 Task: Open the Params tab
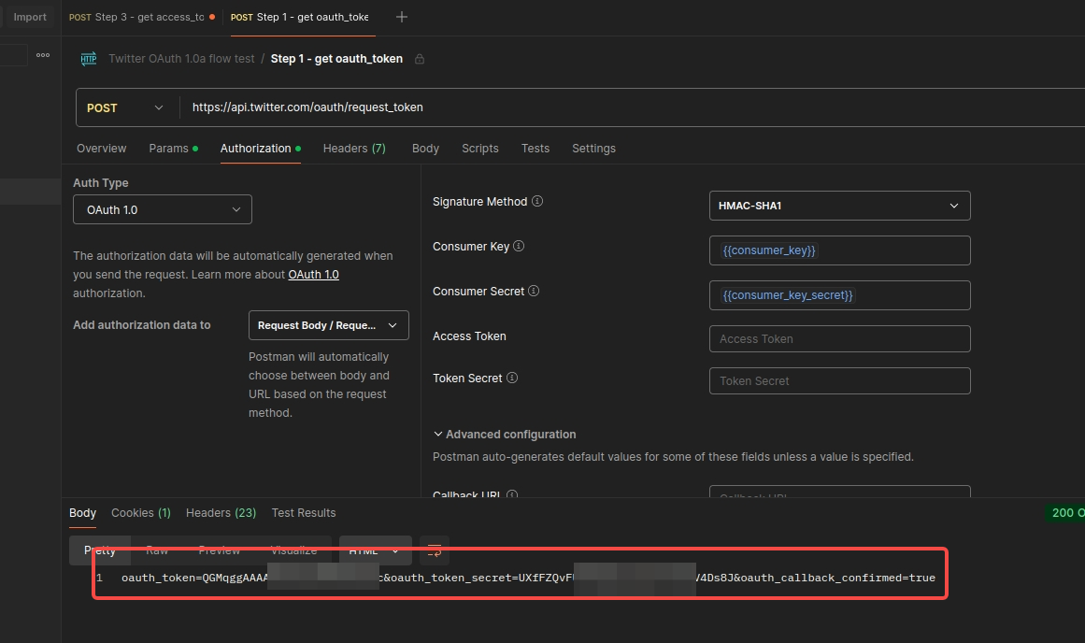[173, 149]
